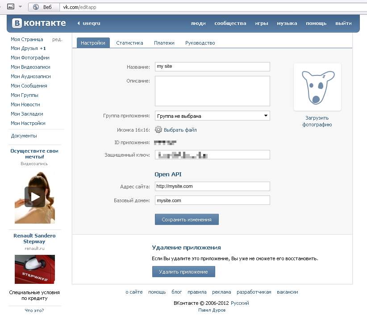Click the Павел Дуров footer link

(212, 310)
